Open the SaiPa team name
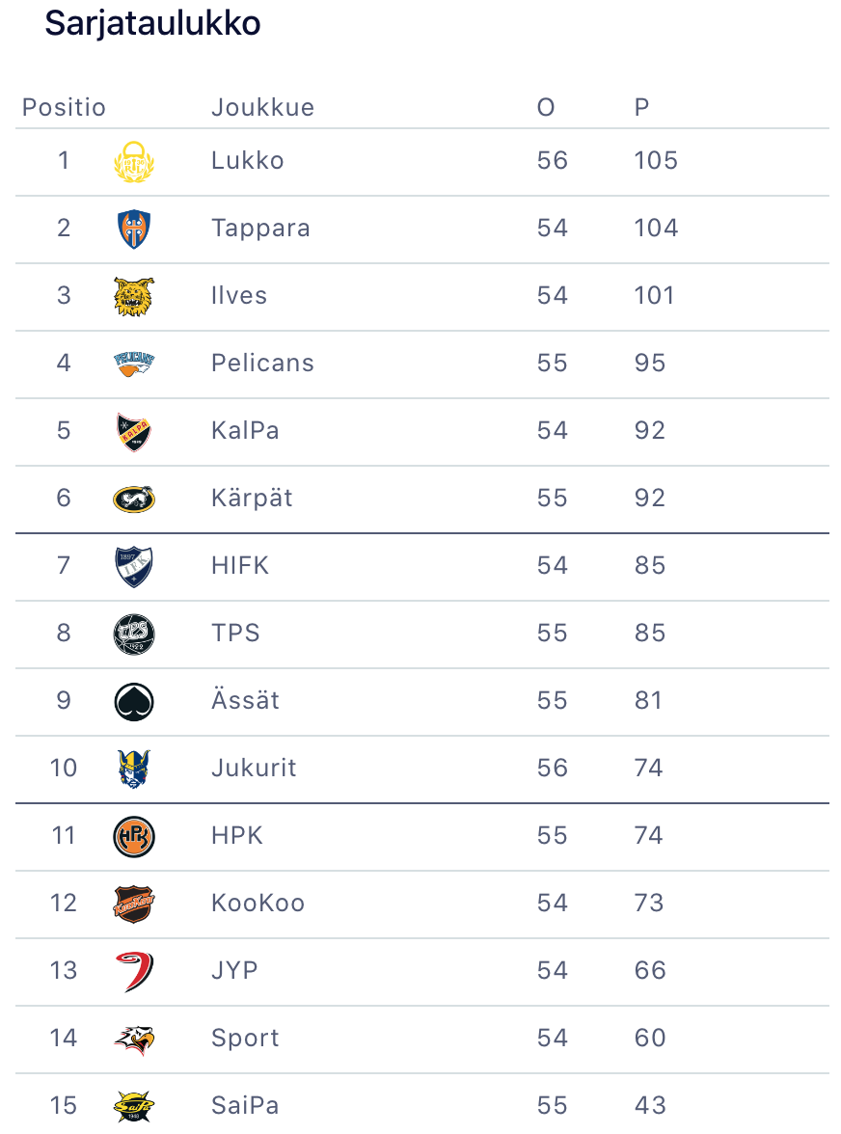841x1134 pixels. click(245, 1105)
